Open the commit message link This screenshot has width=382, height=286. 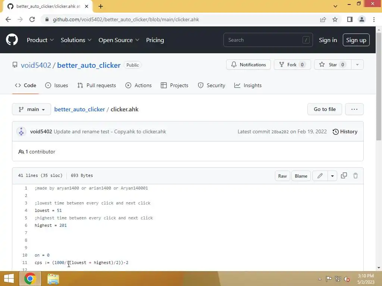110,131
